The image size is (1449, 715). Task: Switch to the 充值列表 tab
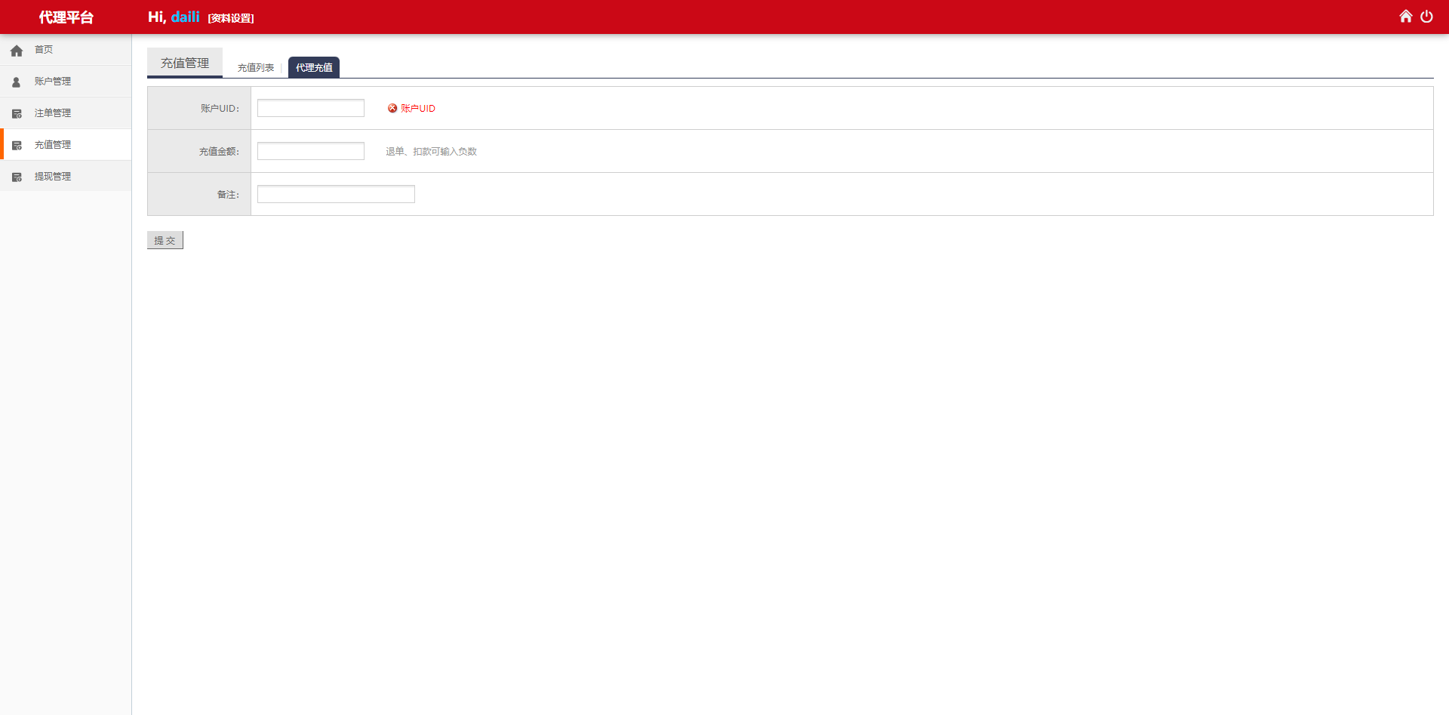point(256,68)
